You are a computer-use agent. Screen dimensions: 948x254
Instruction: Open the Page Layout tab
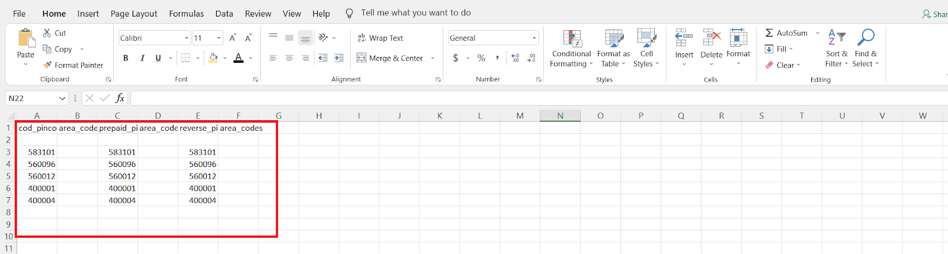134,14
